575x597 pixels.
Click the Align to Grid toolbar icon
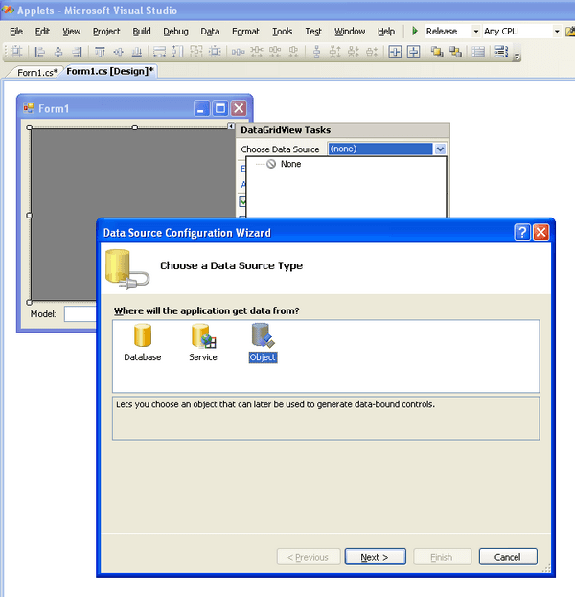coord(17,52)
